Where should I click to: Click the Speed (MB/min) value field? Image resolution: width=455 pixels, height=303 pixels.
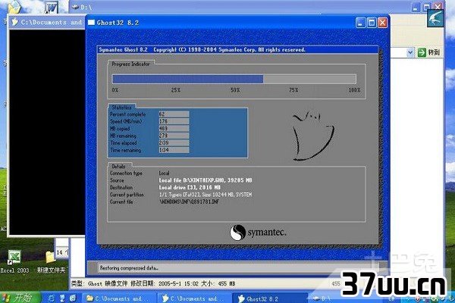pyautogui.click(x=174, y=121)
